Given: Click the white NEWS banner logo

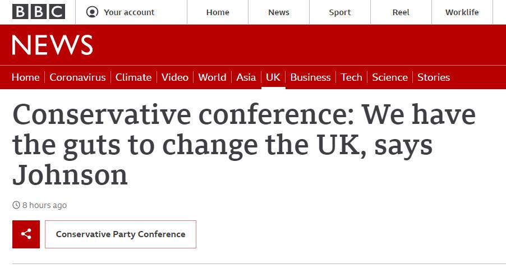Looking at the screenshot, I should pyautogui.click(x=53, y=45).
